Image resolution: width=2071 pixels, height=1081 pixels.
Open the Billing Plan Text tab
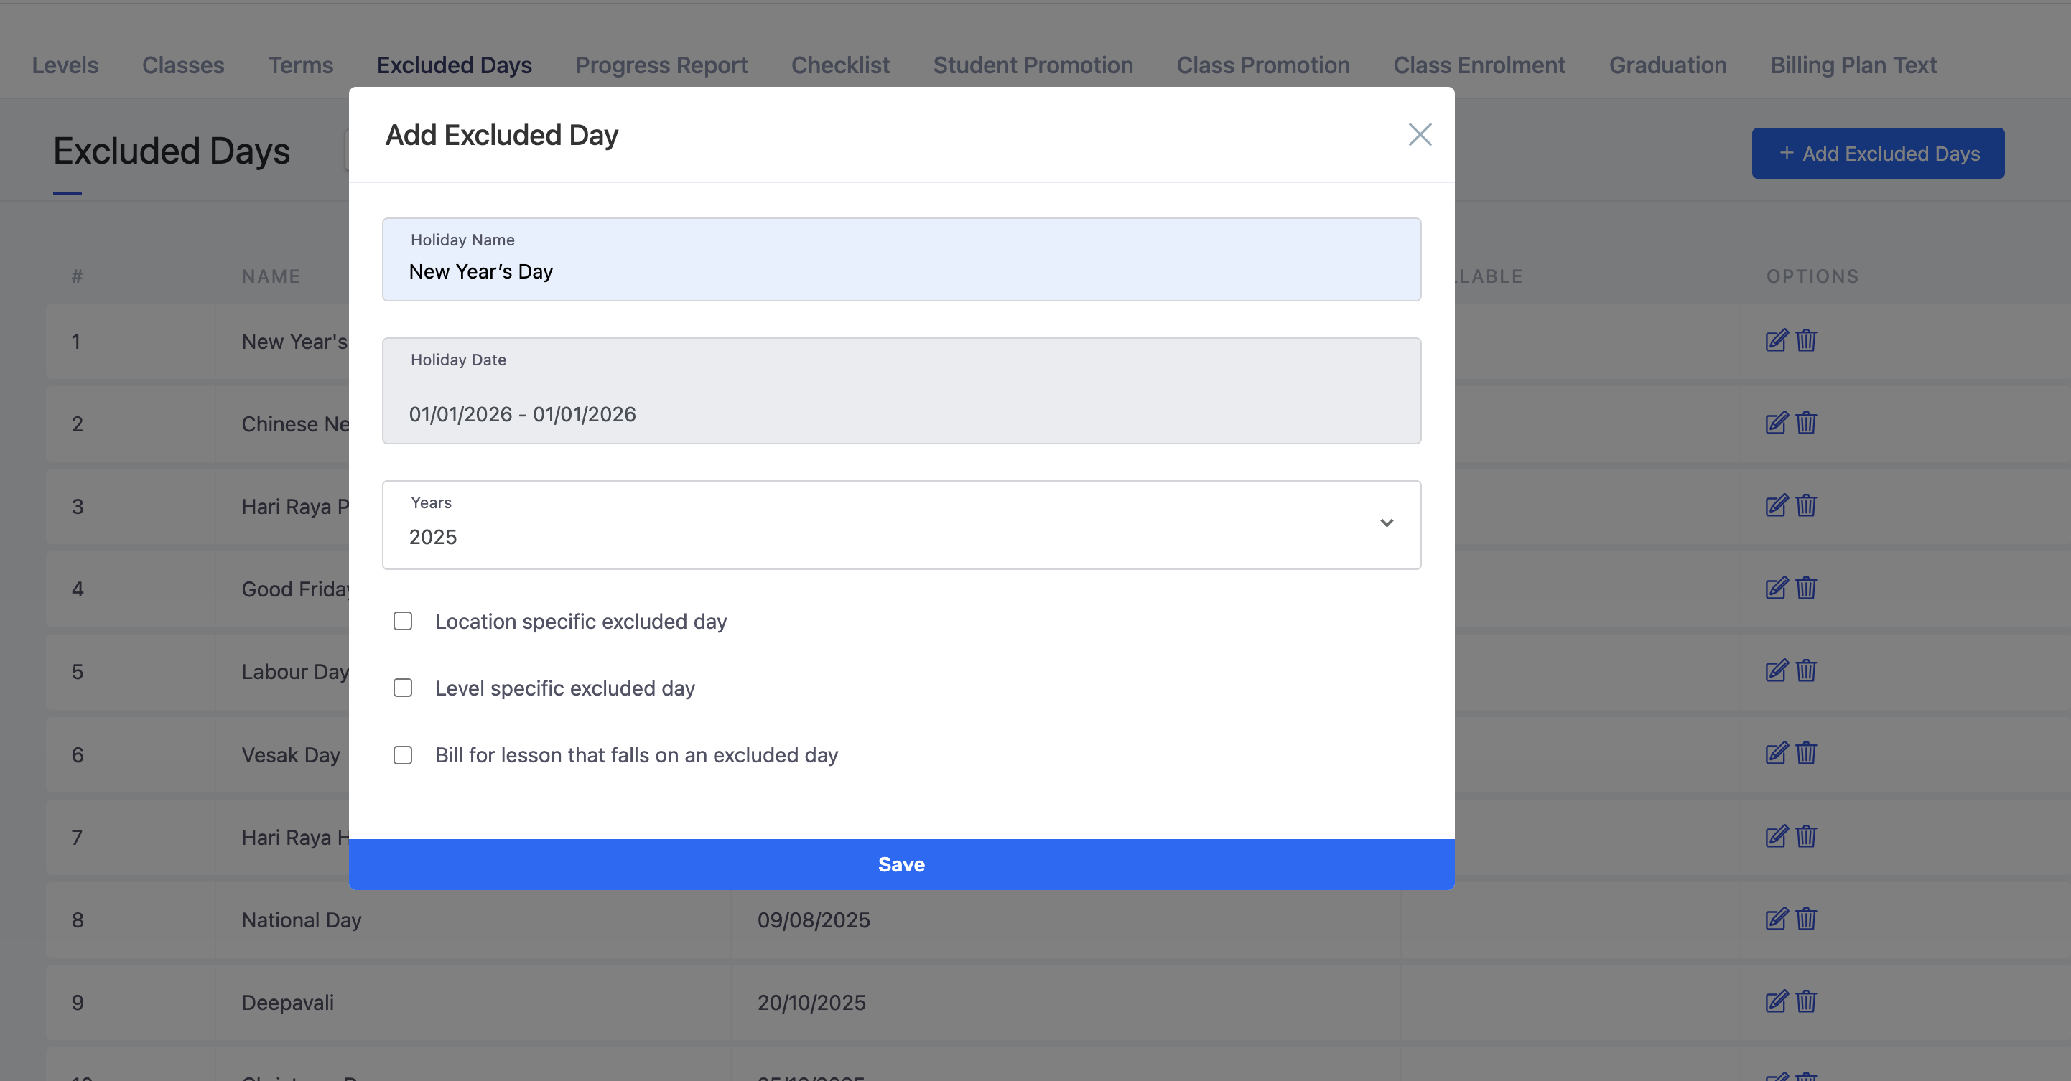1852,65
